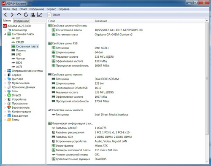Screen dimensions: 211x166
Task: Click the Программы icon in tree
Action: (9, 103)
